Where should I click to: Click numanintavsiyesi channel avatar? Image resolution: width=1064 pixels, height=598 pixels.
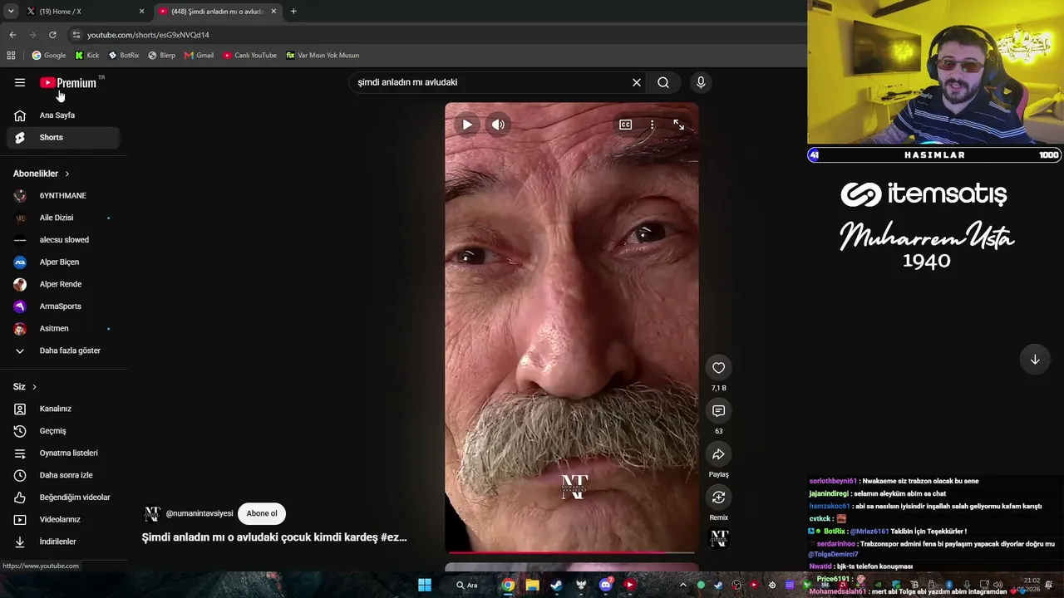click(152, 514)
